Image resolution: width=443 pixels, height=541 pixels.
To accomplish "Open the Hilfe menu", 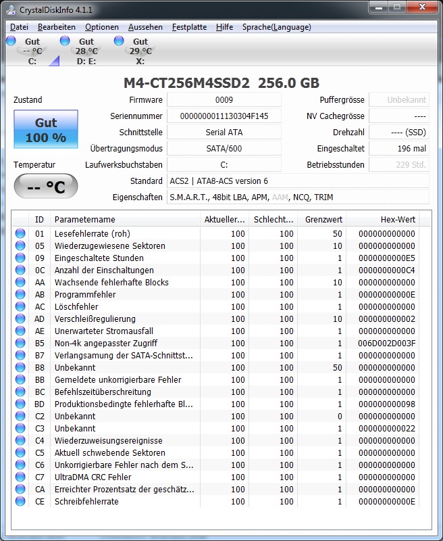I will [x=225, y=27].
